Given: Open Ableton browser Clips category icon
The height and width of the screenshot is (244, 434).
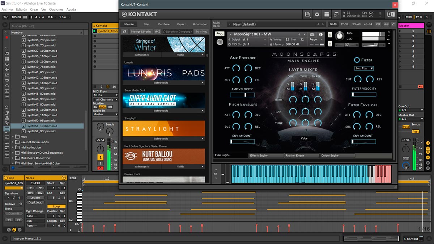Looking at the screenshot, I should coord(7,91).
